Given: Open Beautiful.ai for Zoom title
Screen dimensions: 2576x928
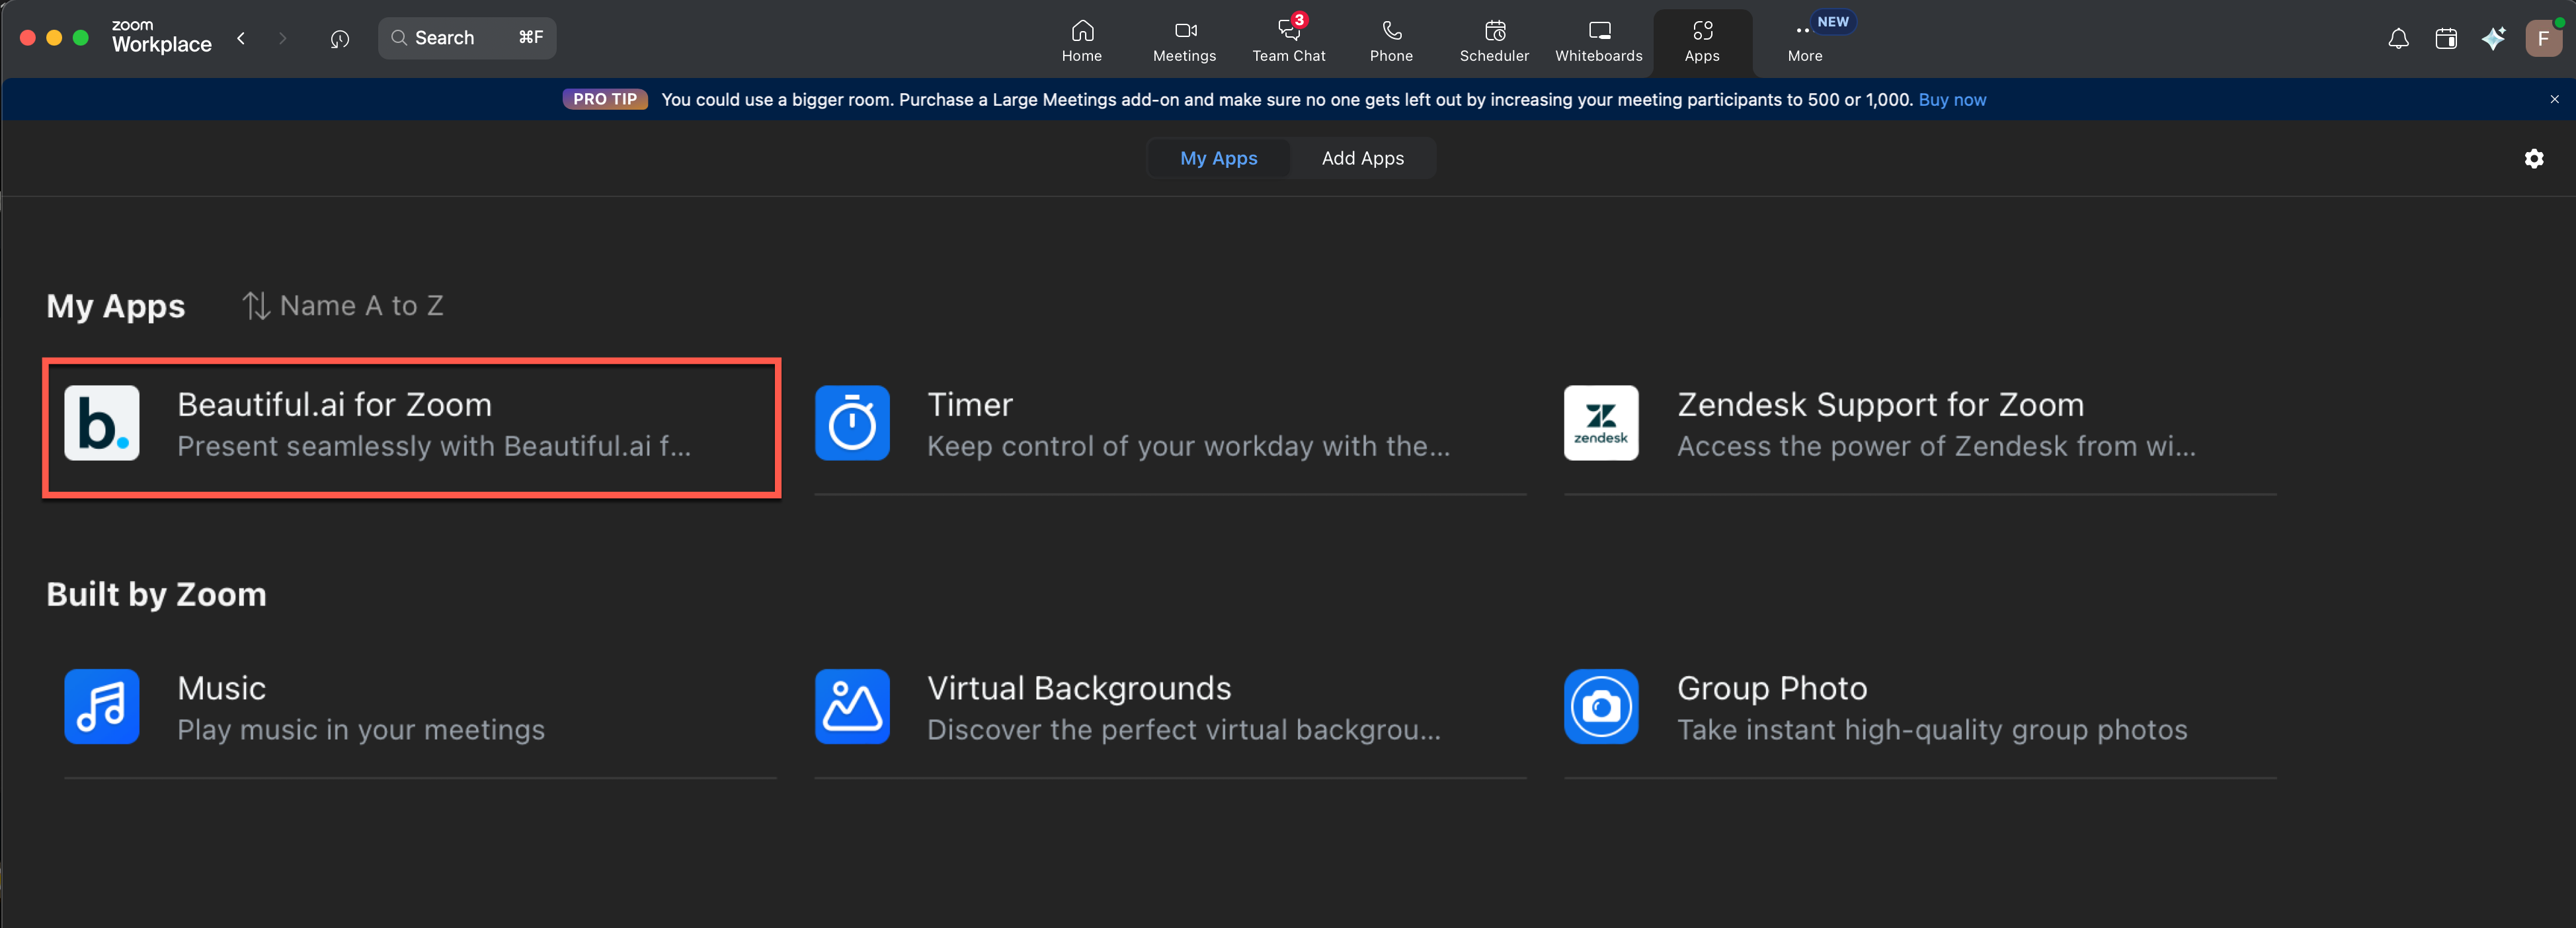Looking at the screenshot, I should pos(334,405).
